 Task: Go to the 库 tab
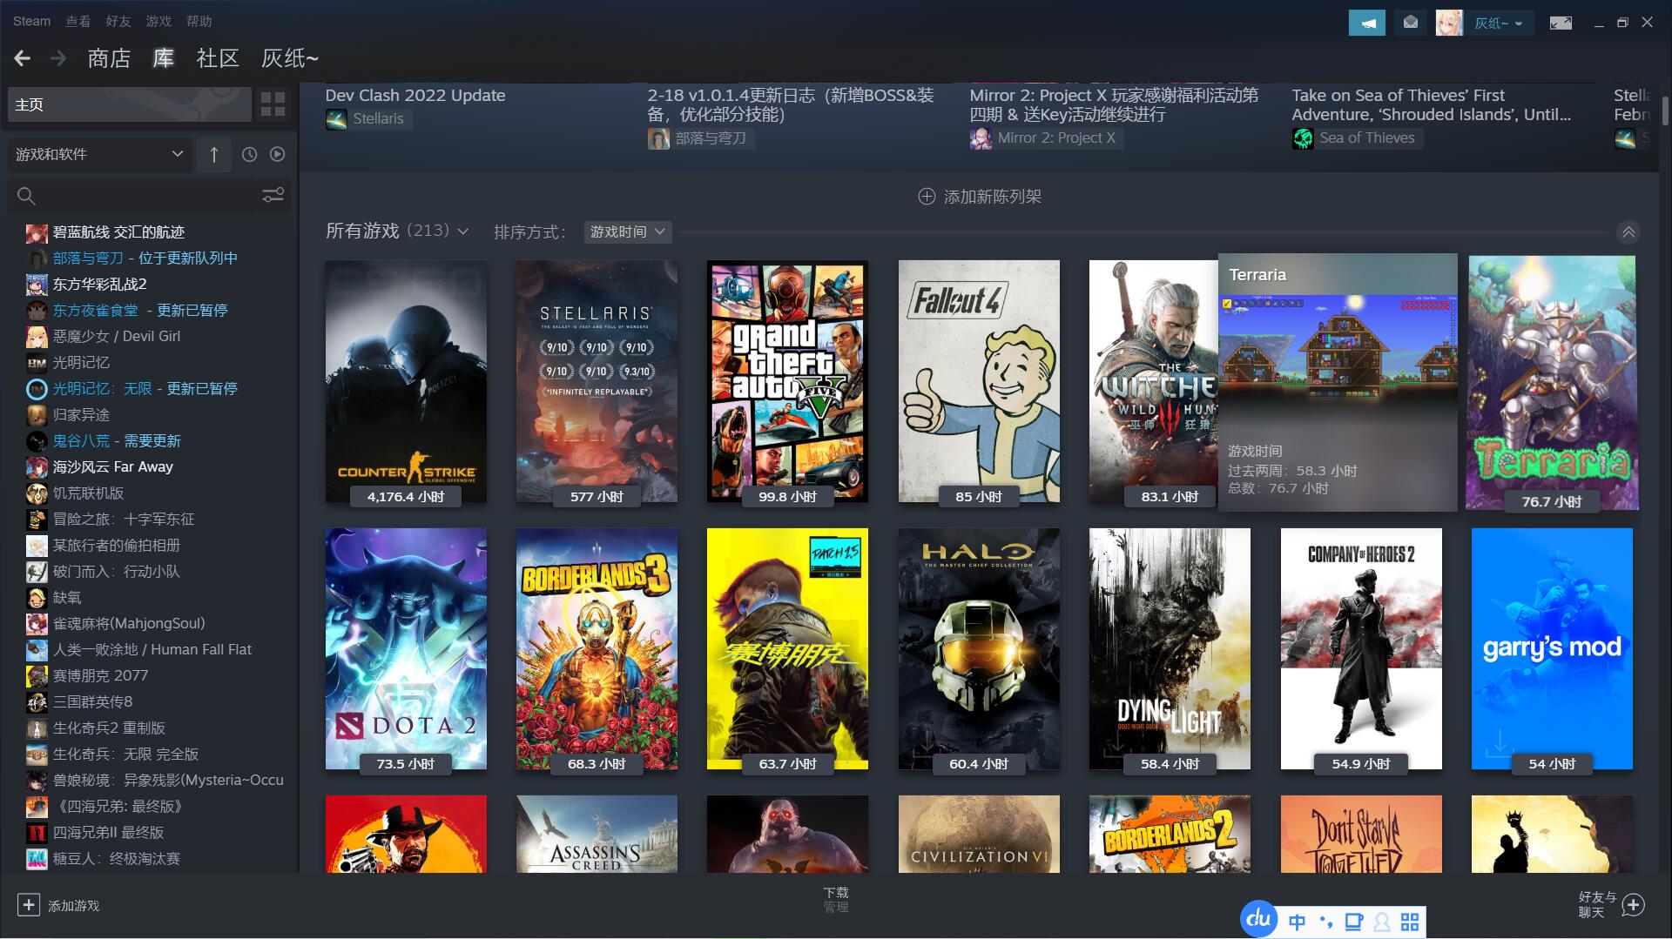point(163,58)
